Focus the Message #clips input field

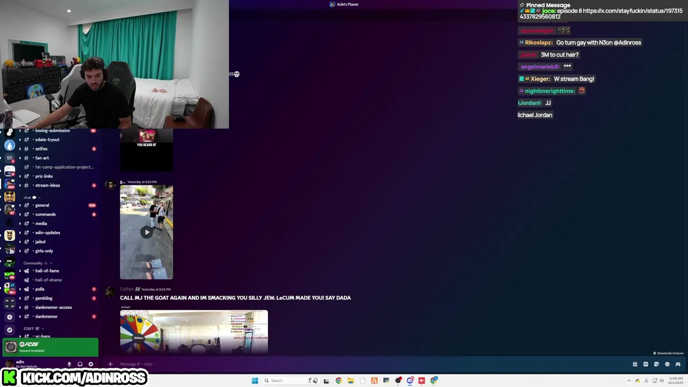click(365, 364)
